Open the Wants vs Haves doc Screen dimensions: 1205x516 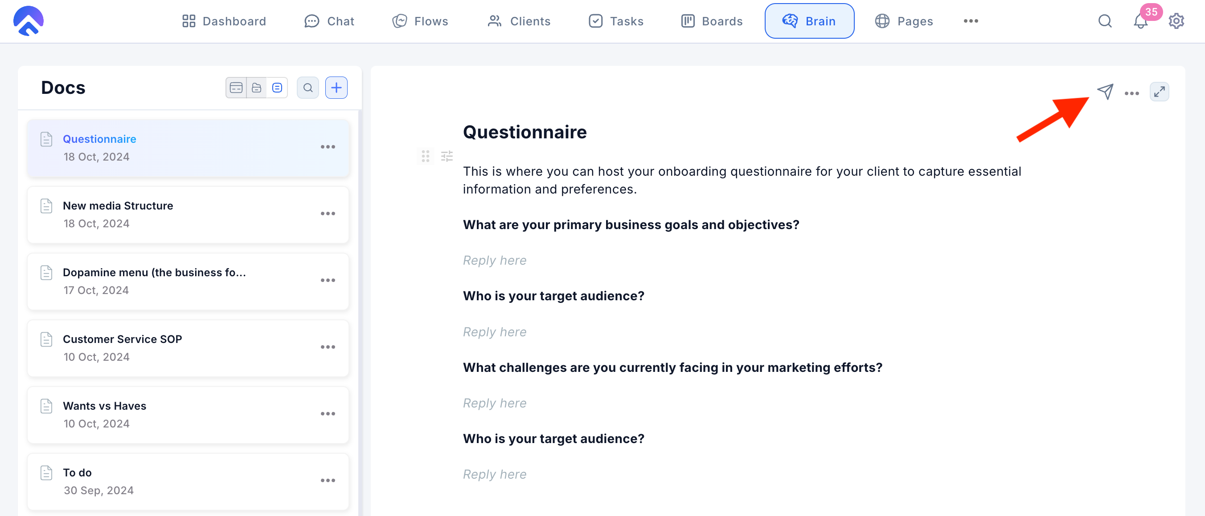coord(104,406)
